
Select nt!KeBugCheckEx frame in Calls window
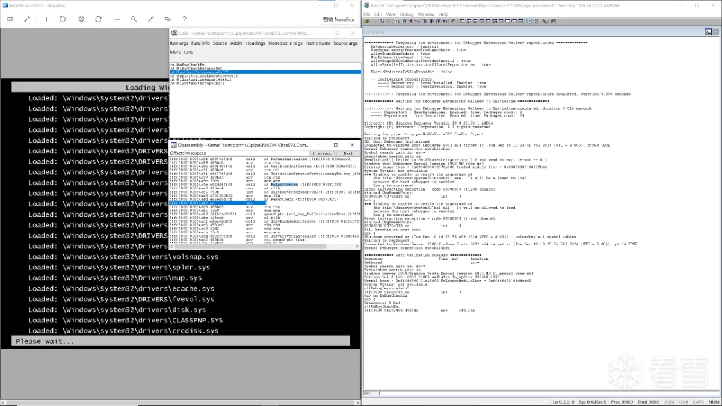click(x=188, y=64)
